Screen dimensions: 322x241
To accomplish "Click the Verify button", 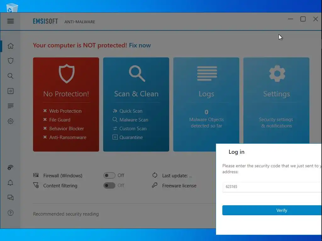I will 272,210.
